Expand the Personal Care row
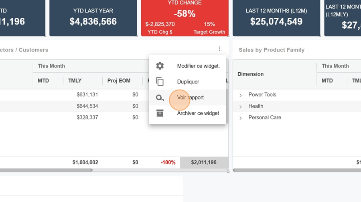 click(x=241, y=118)
